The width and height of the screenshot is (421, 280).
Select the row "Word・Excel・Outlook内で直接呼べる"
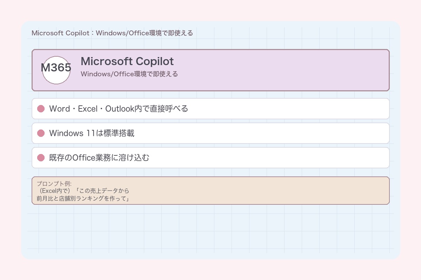tap(210, 109)
